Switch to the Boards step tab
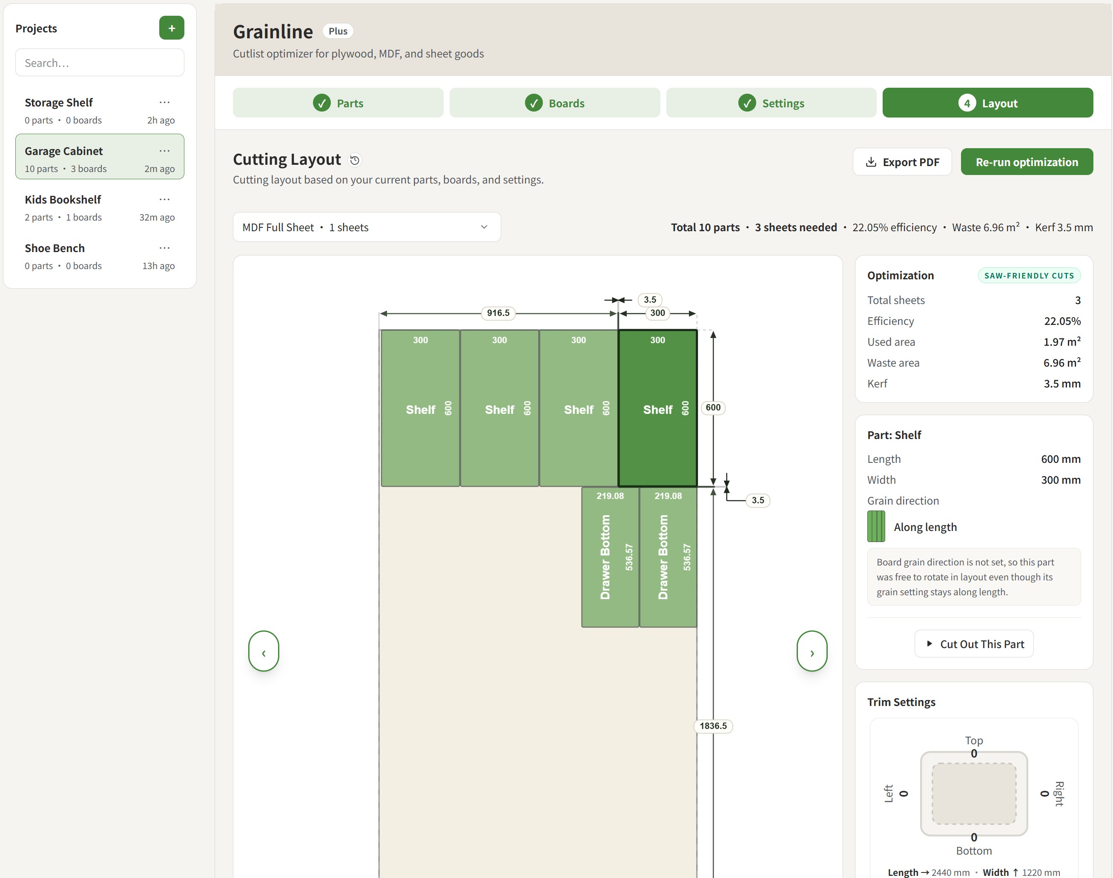Screen dimensions: 1113x878 click(x=554, y=103)
